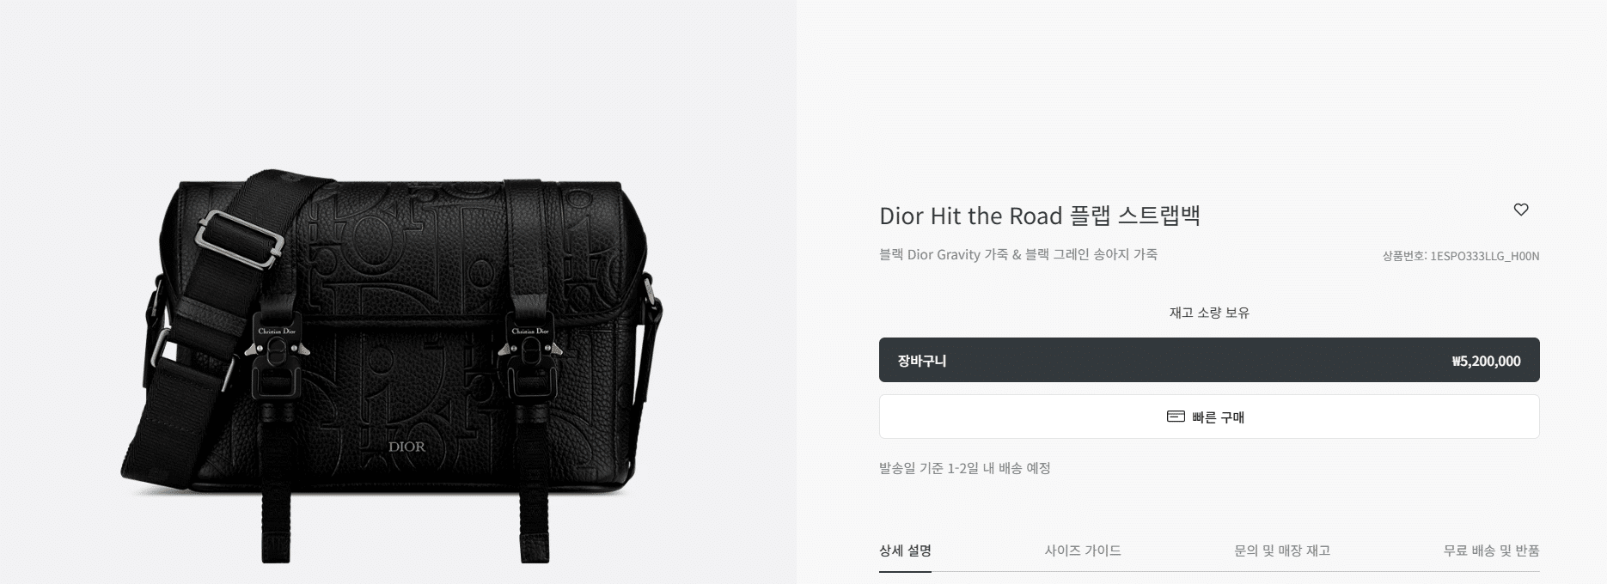This screenshot has height=584, width=1607.
Task: Click the 빠른 구매 quick purchase button
Action: (x=1209, y=417)
